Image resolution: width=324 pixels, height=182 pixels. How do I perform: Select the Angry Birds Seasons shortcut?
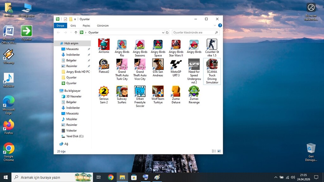(x=140, y=48)
